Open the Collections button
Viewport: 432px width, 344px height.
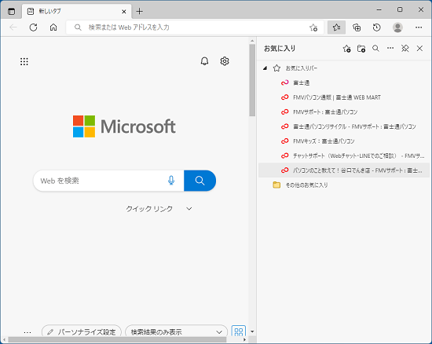(x=357, y=27)
